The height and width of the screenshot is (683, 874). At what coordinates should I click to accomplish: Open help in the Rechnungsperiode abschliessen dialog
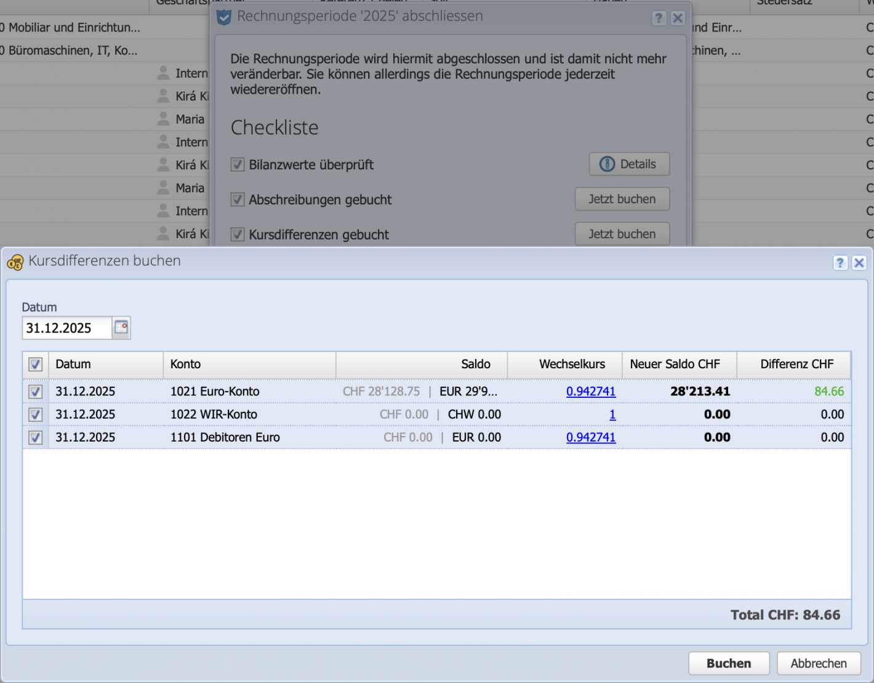coord(659,18)
